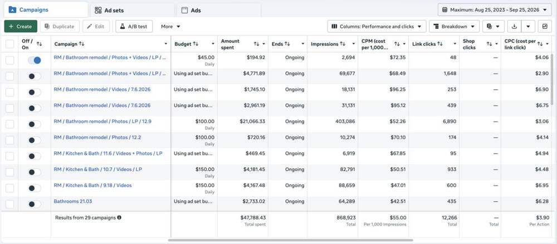Click the $96.25 CPM cell
Image resolution: width=557 pixels, height=244 pixels.
pos(398,90)
